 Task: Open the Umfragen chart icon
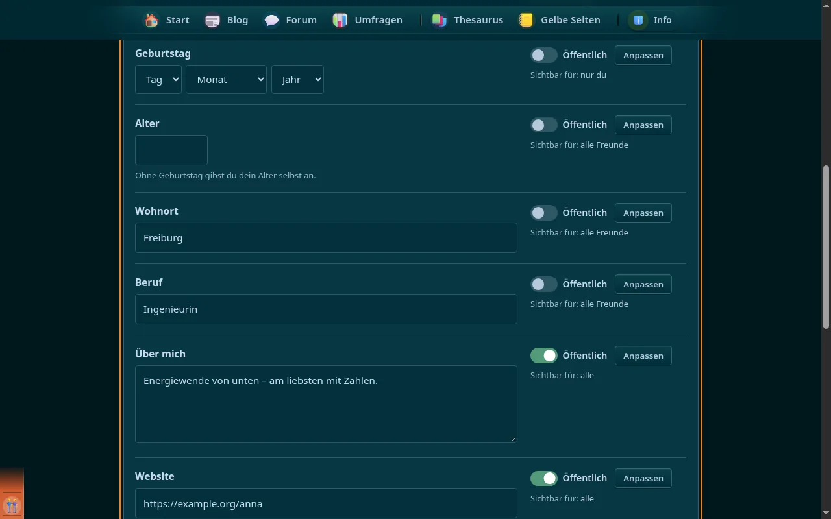[340, 20]
